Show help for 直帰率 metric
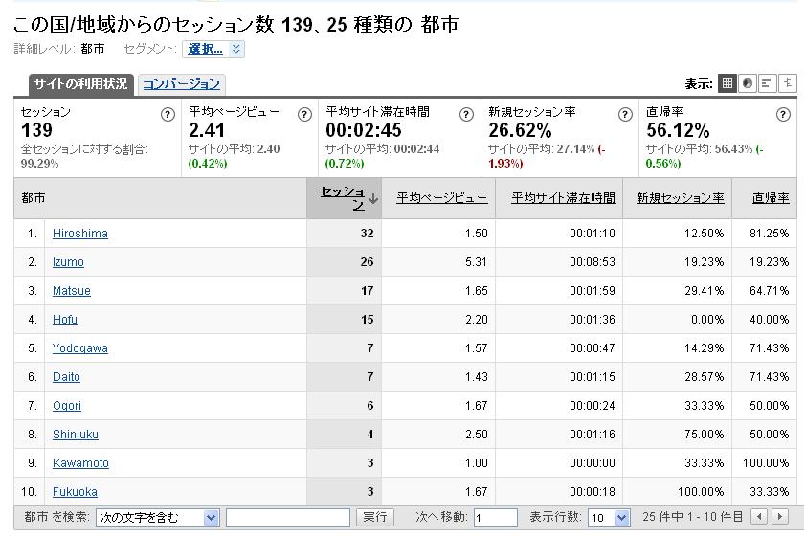Image resolution: width=806 pixels, height=537 pixels. pyautogui.click(x=783, y=114)
